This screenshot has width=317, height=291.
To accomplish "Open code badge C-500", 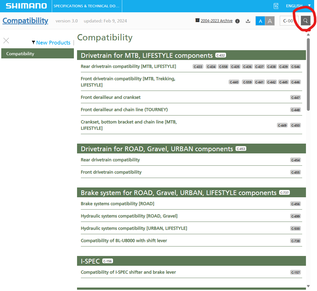I will click(296, 229).
